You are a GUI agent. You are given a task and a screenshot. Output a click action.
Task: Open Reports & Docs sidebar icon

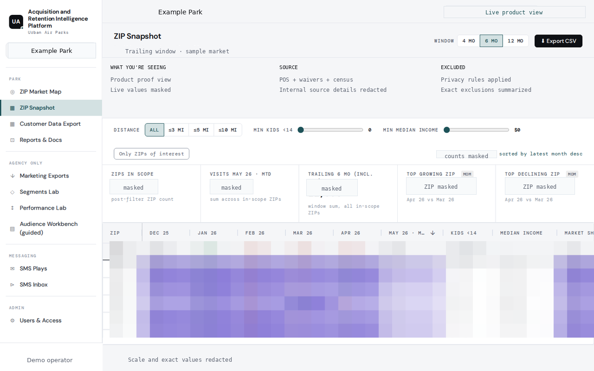tap(13, 140)
